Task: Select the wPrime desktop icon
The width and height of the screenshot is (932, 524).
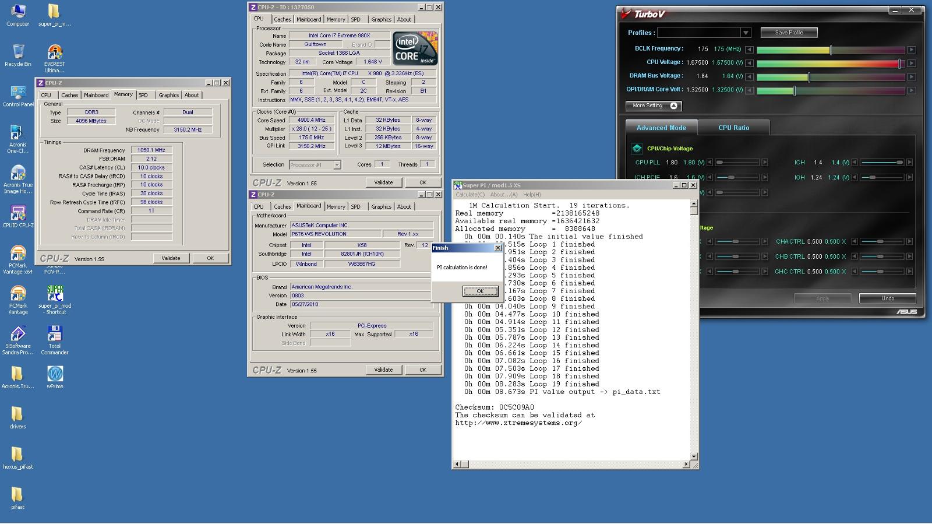Action: 54,377
